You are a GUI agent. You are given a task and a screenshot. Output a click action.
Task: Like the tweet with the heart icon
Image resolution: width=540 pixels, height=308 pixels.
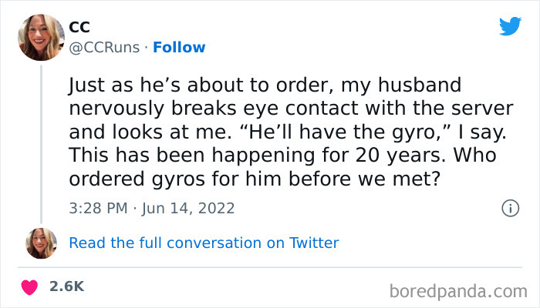[32, 286]
